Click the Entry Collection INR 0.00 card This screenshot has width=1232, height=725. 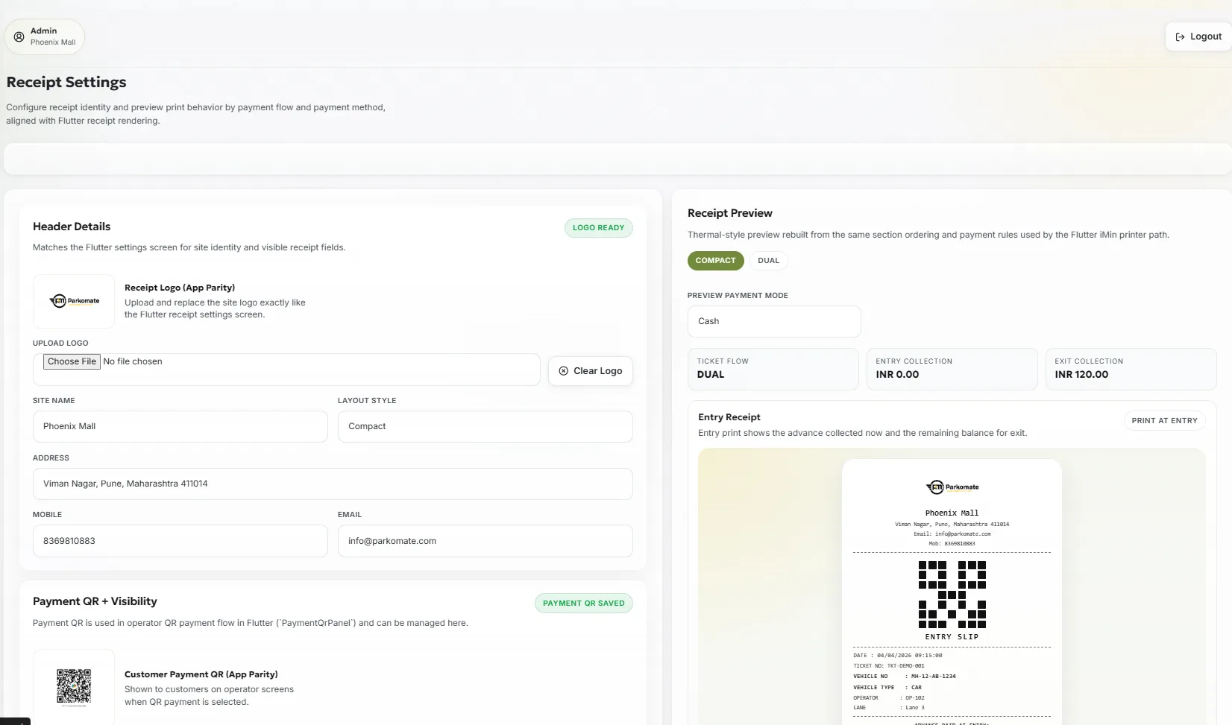(952, 369)
